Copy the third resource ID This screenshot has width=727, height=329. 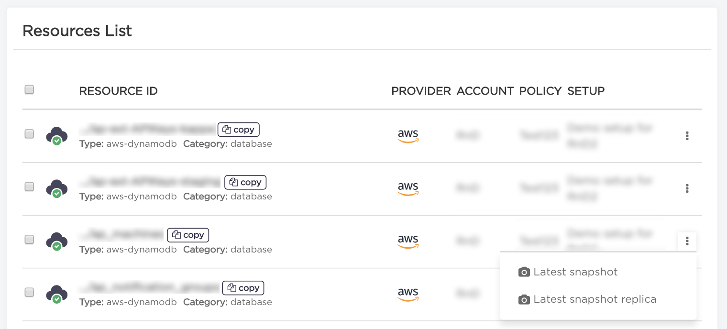point(188,235)
